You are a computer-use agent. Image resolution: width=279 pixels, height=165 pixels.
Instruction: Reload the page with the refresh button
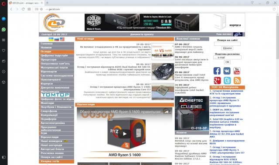23,9
